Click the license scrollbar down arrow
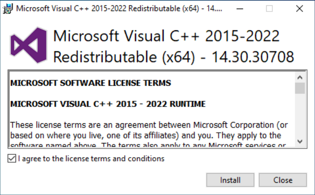Screen dimensions: 315x195 300,141
